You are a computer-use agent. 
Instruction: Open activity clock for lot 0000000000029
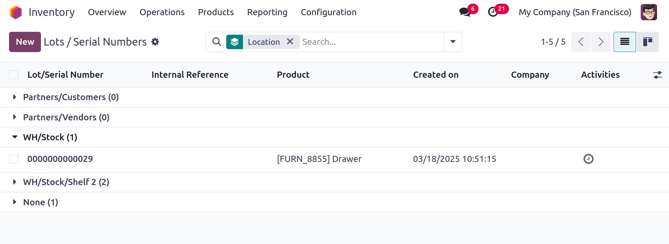point(588,159)
